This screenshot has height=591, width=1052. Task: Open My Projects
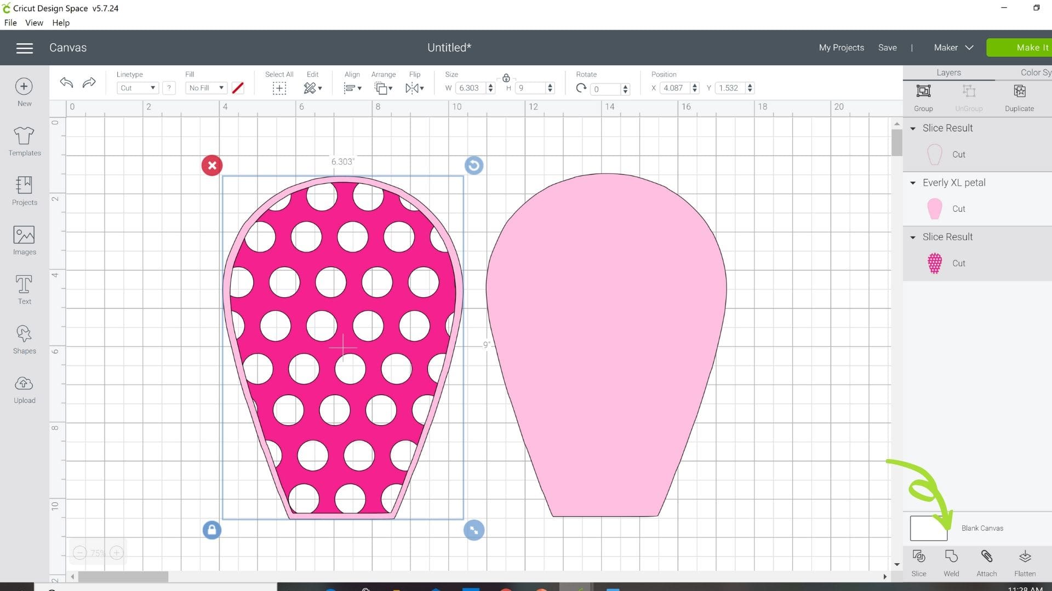click(x=841, y=48)
